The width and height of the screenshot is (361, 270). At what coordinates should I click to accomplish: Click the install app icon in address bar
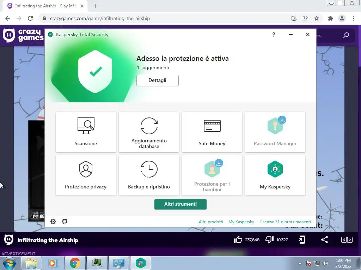[x=294, y=18]
